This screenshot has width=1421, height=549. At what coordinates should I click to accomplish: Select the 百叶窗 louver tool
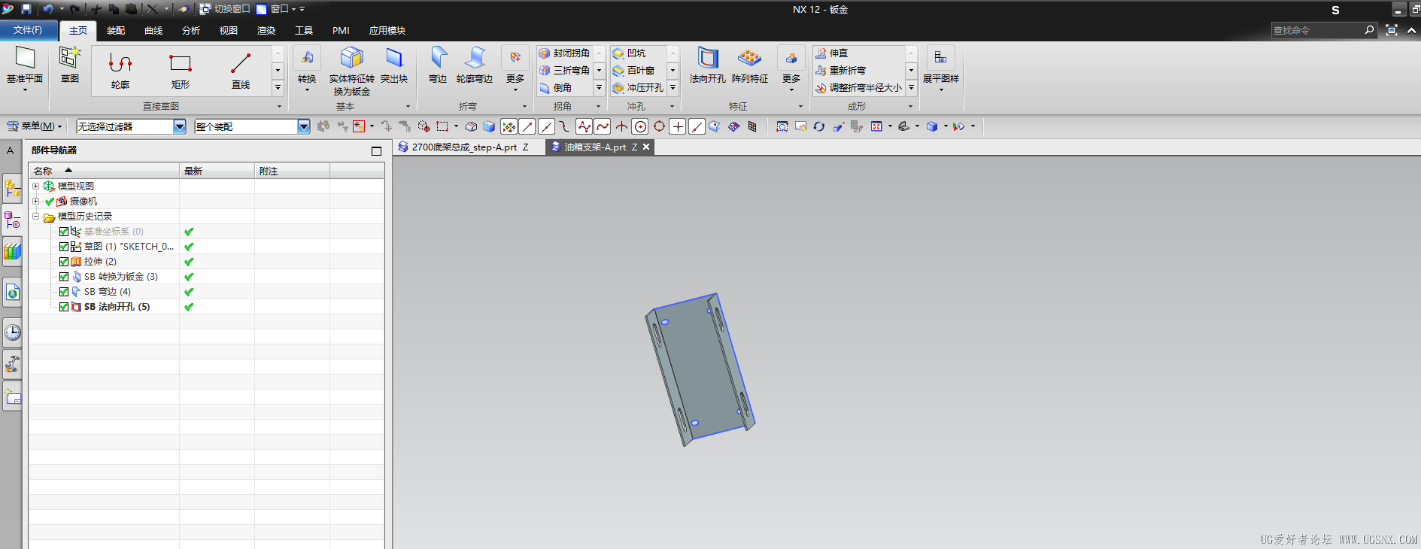(634, 71)
